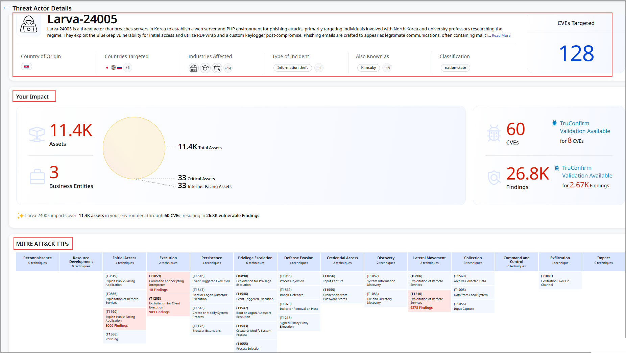Click the graduation cap education industry icon
This screenshot has width=626, height=353.
205,68
